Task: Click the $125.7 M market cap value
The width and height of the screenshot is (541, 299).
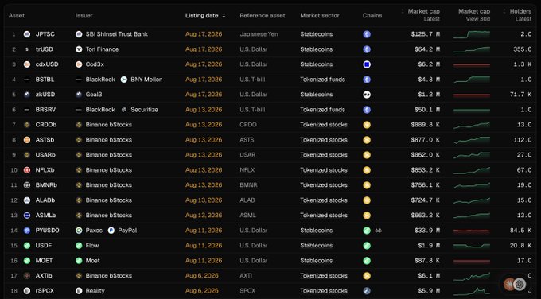Action: (426, 34)
